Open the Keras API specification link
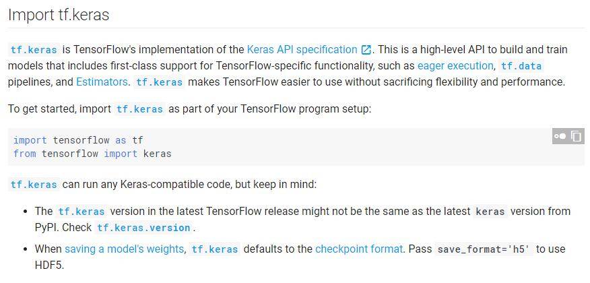The height and width of the screenshot is (283, 590). 302,49
